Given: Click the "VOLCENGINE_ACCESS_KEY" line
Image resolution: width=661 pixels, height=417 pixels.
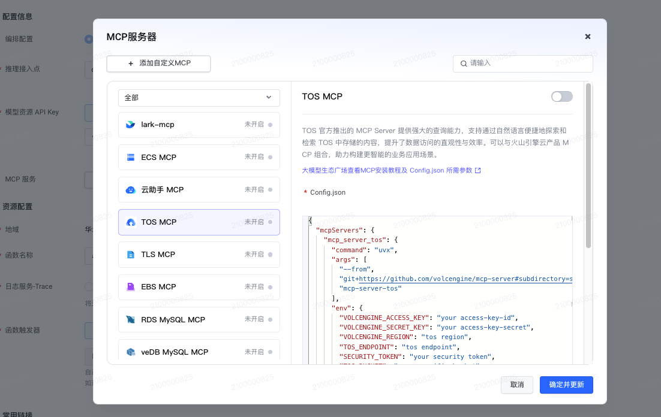Looking at the screenshot, I should click(x=429, y=318).
